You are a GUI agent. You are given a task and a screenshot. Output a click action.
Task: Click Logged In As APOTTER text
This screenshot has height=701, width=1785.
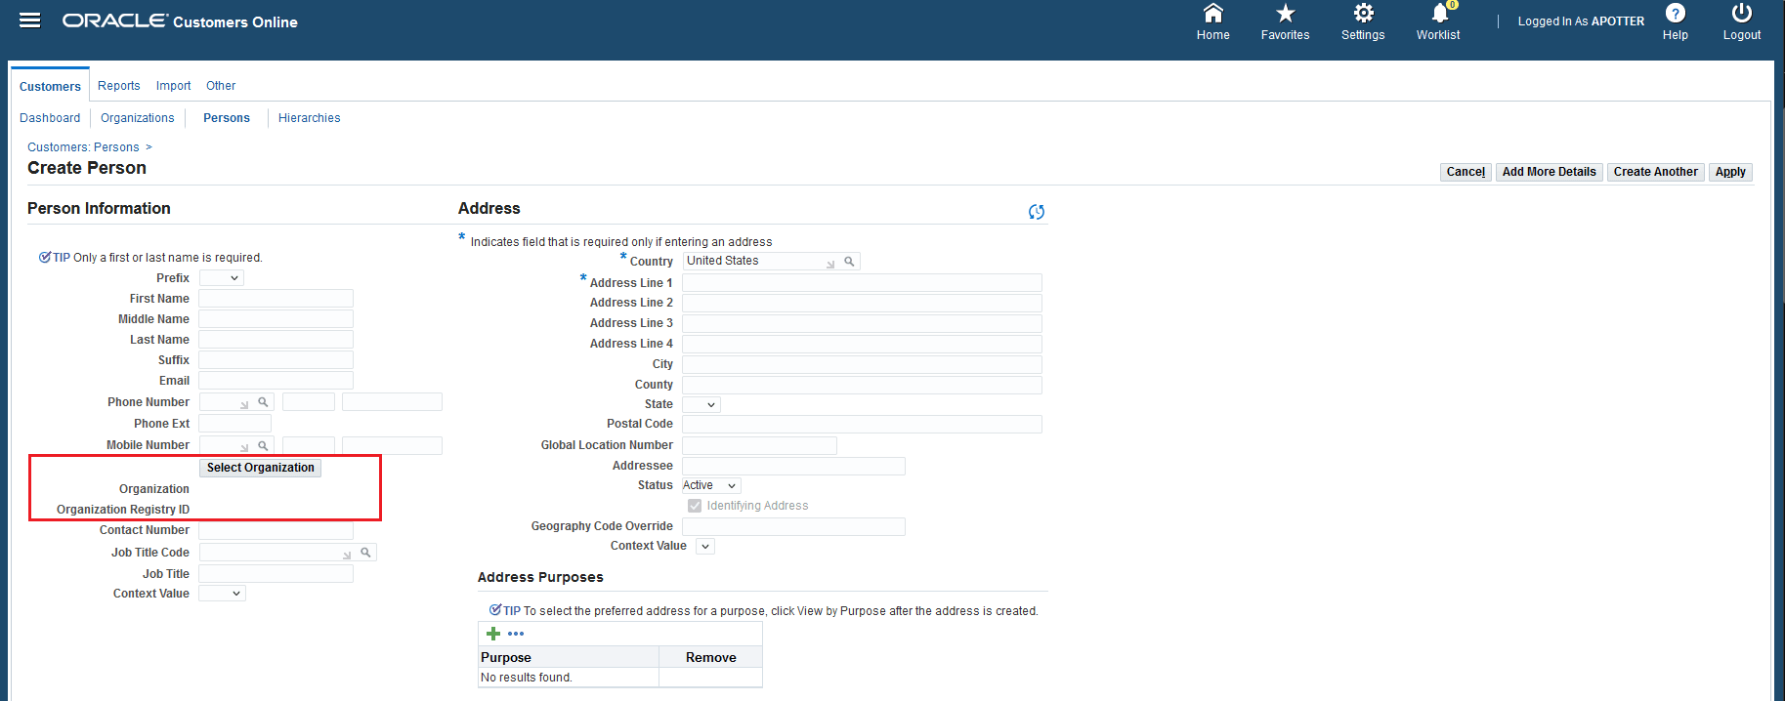click(x=1581, y=21)
